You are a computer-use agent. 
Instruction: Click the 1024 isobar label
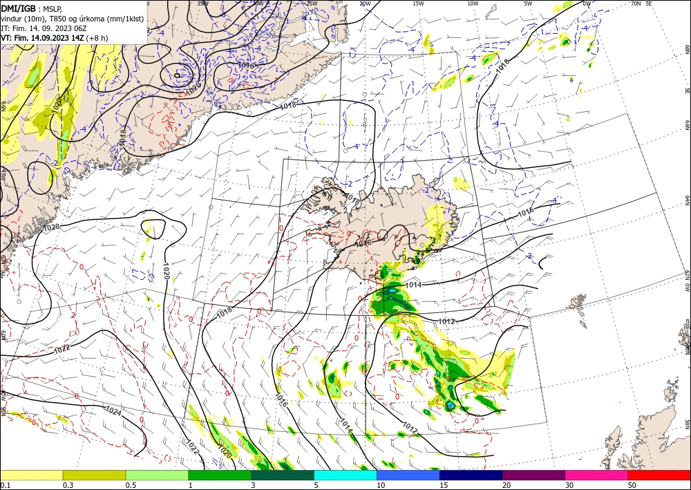tap(114, 411)
